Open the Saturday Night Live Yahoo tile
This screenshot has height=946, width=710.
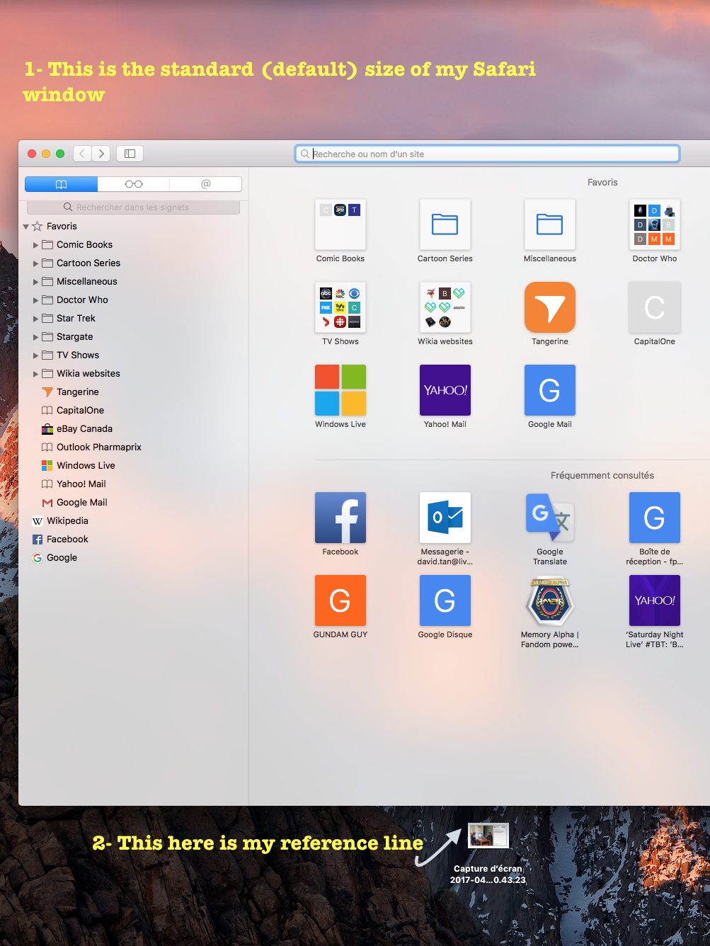pos(655,600)
